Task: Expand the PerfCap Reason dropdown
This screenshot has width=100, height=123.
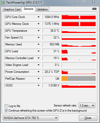Action: point(38,79)
